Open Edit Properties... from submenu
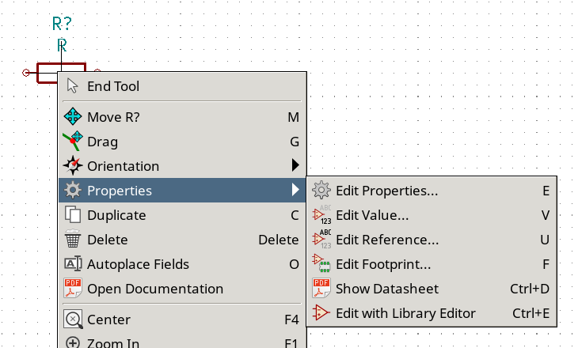578x348 pixels. click(432, 191)
